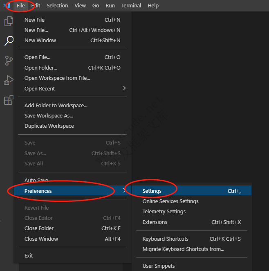Screen dimensions: 269x271
Task: Click the Save All entry
Action: 72,163
